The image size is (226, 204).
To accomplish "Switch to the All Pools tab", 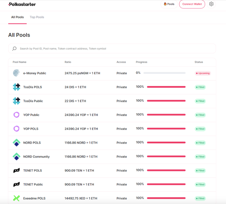I will click(18, 17).
